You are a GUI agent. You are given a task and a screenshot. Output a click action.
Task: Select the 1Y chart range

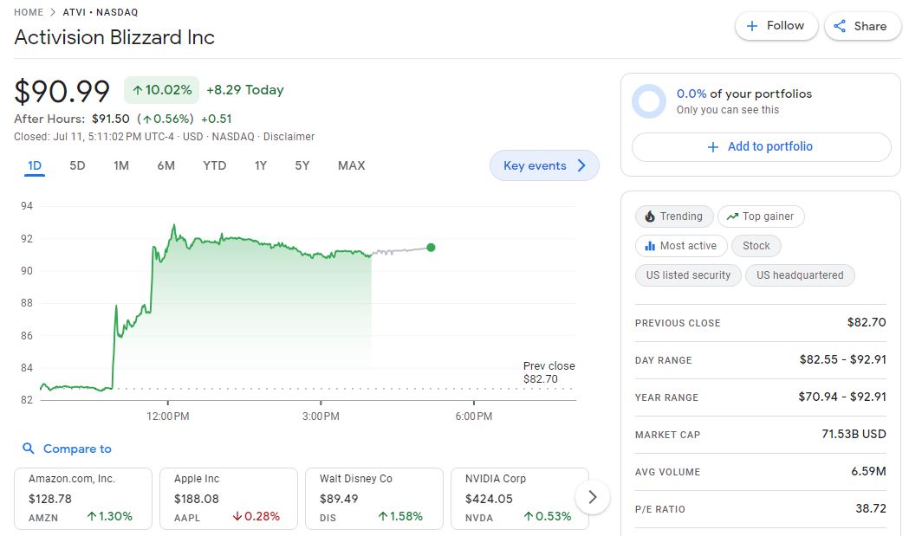point(260,165)
